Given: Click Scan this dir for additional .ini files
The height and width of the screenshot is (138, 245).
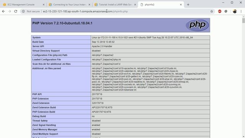Looking at the screenshot, I should tap(51, 64).
